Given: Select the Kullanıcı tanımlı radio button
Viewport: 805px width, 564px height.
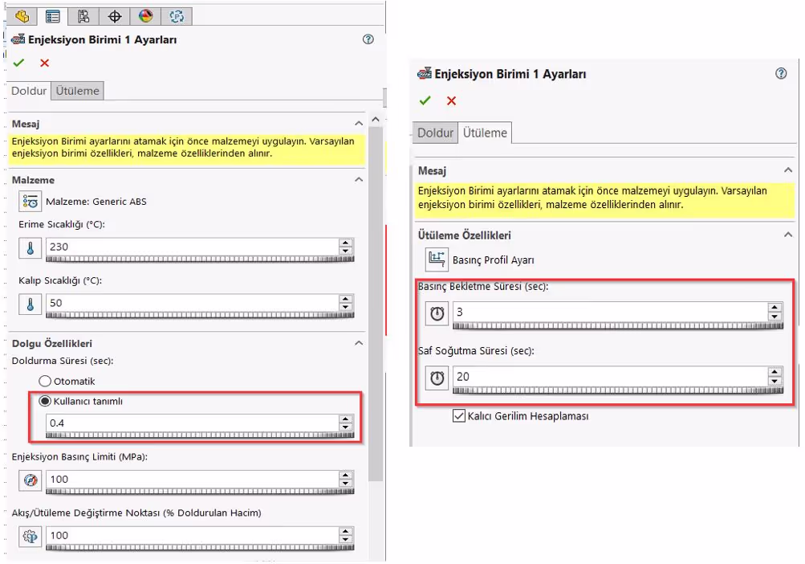Looking at the screenshot, I should coord(45,401).
